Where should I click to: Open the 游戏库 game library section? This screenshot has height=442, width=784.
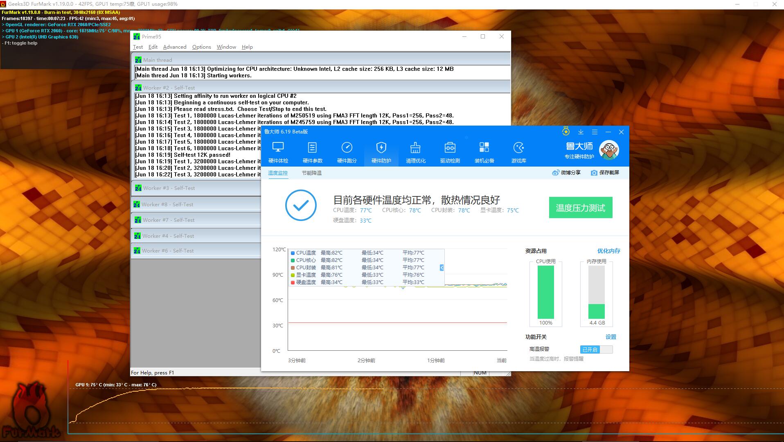click(x=519, y=152)
